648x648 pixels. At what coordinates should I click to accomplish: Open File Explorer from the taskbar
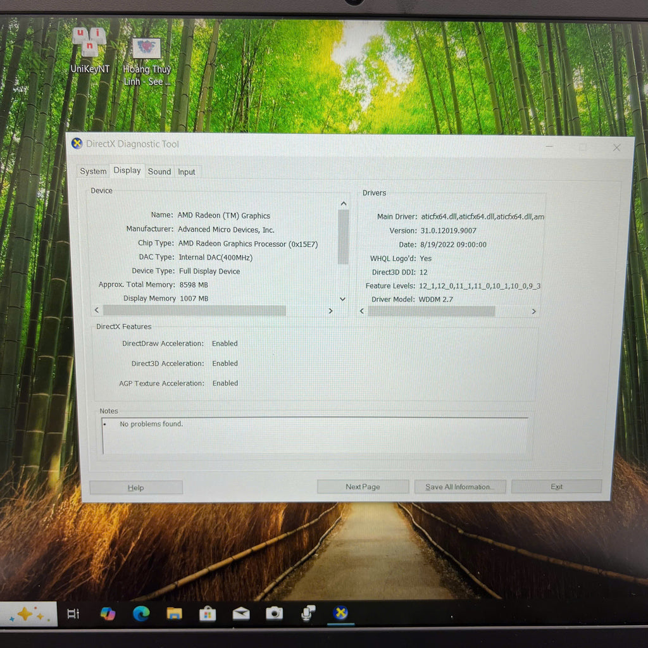[174, 613]
